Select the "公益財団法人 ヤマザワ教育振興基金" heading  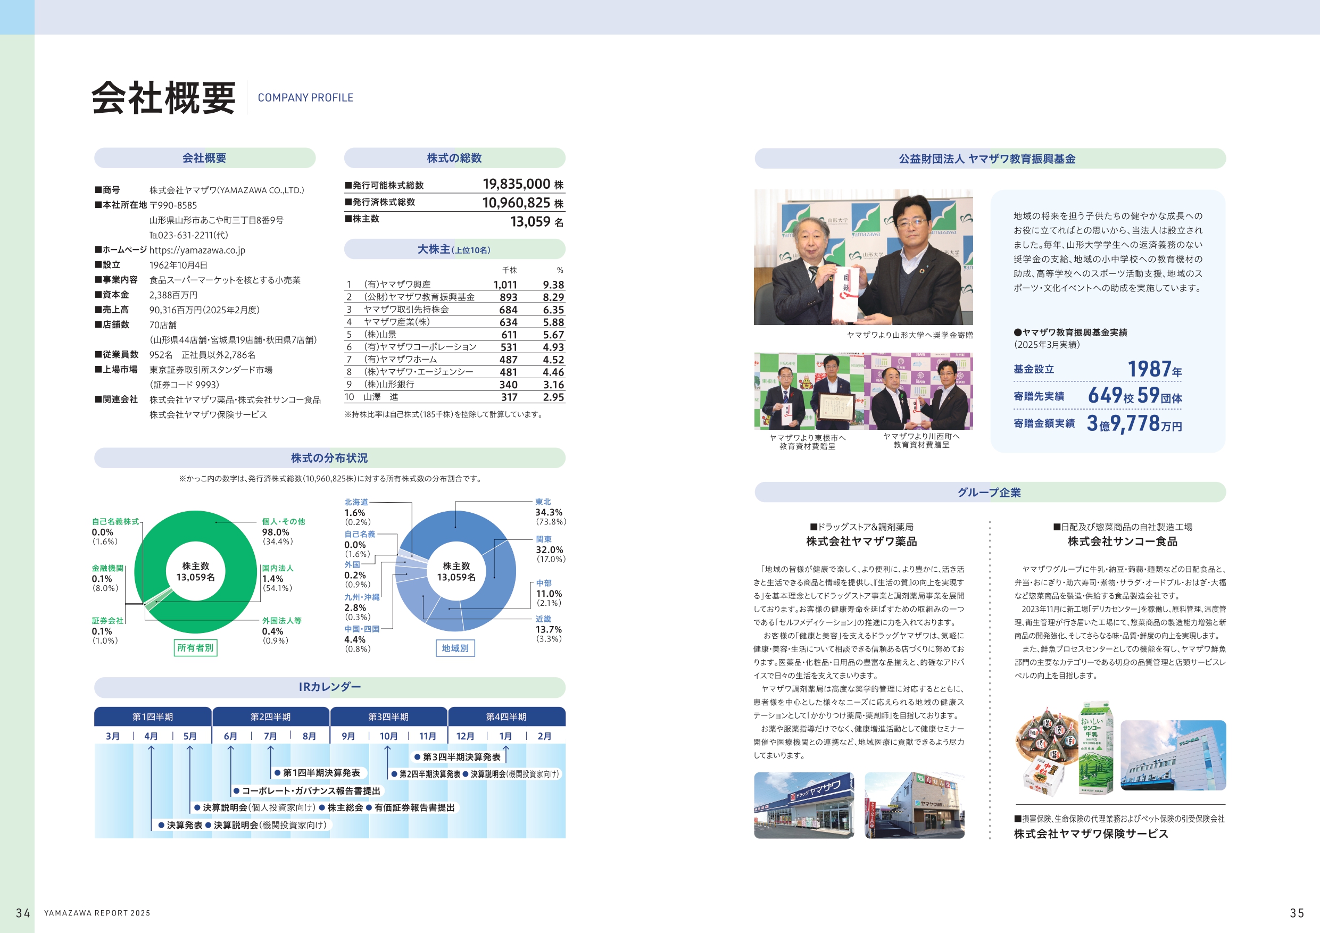click(990, 159)
